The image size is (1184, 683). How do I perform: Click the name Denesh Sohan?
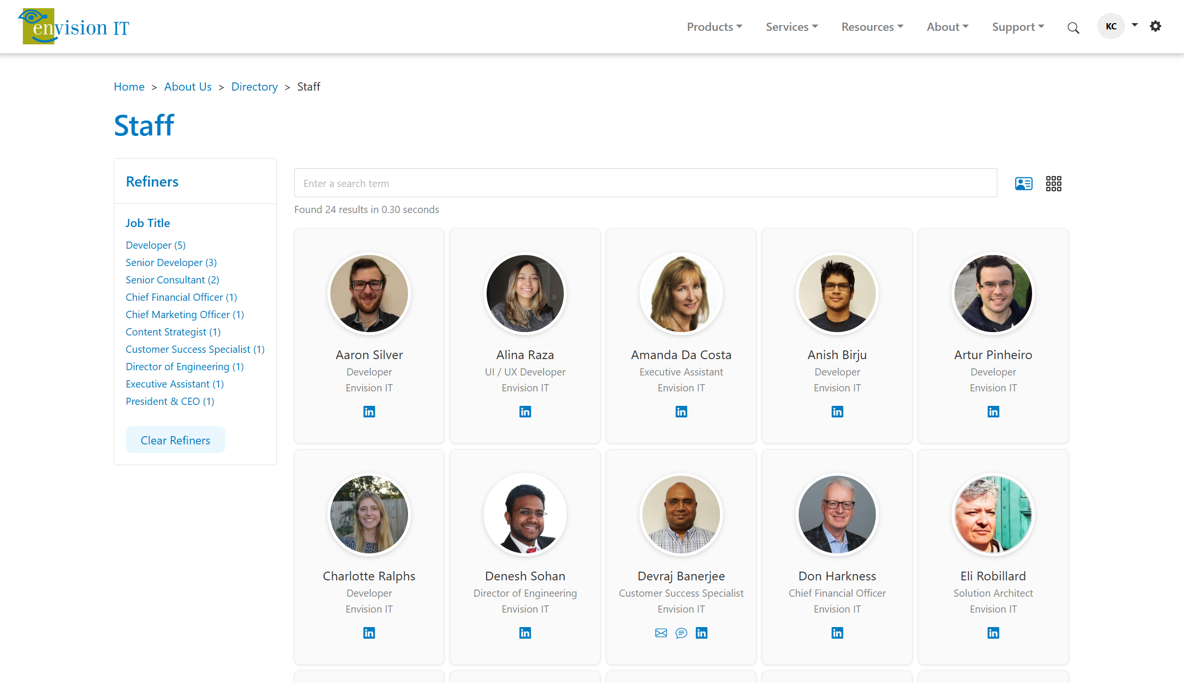(x=525, y=576)
